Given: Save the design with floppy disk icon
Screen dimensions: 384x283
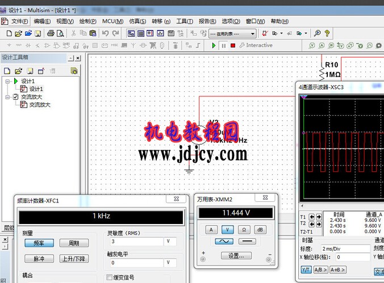Looking at the screenshot, I should [37, 33].
